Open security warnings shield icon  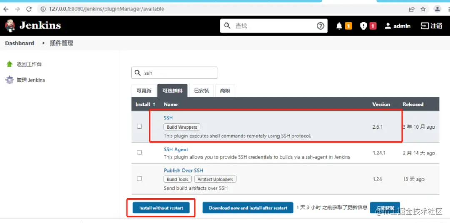pyautogui.click(x=364, y=26)
